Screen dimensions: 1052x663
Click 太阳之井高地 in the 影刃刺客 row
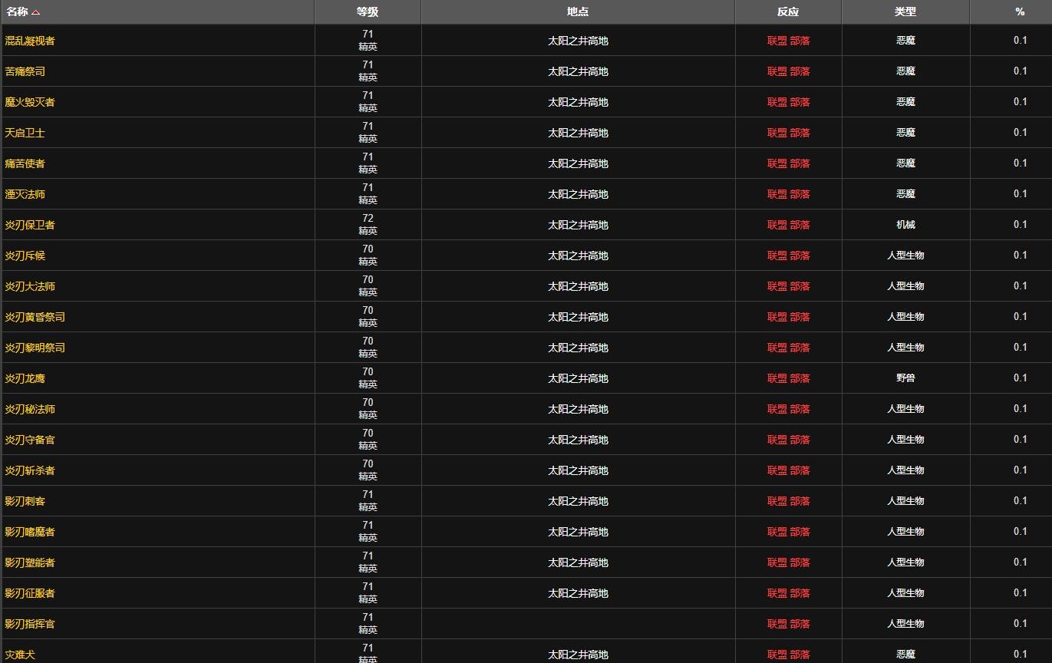coord(578,501)
